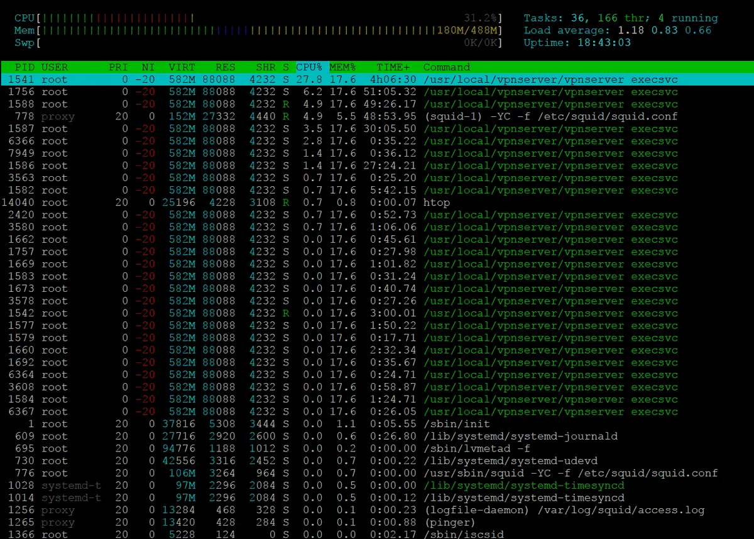
Task: Click the Load average readout
Action: point(618,30)
